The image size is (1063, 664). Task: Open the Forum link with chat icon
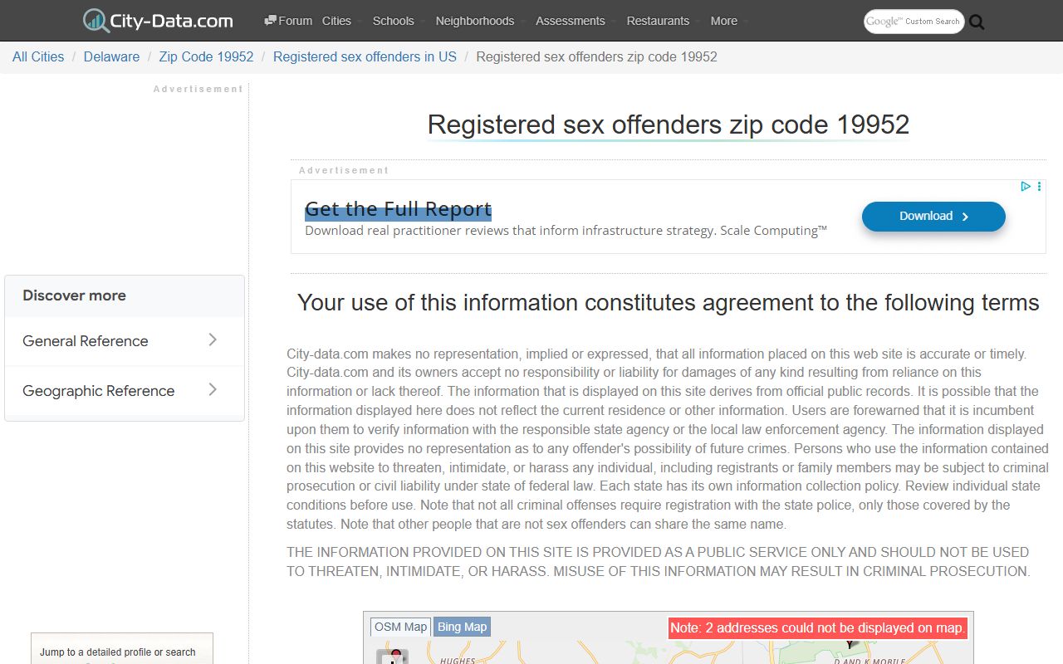pyautogui.click(x=288, y=21)
